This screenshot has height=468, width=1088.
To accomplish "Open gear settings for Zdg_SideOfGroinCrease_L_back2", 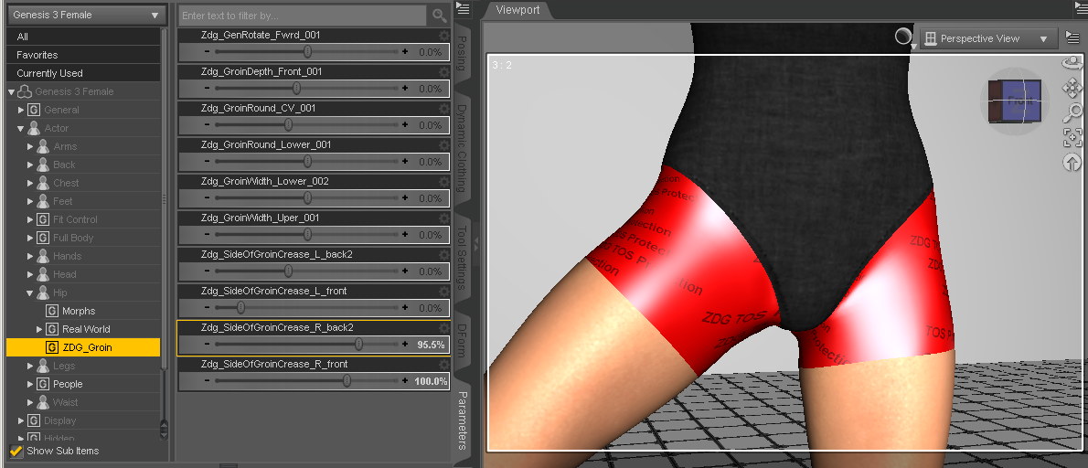I will click(444, 254).
